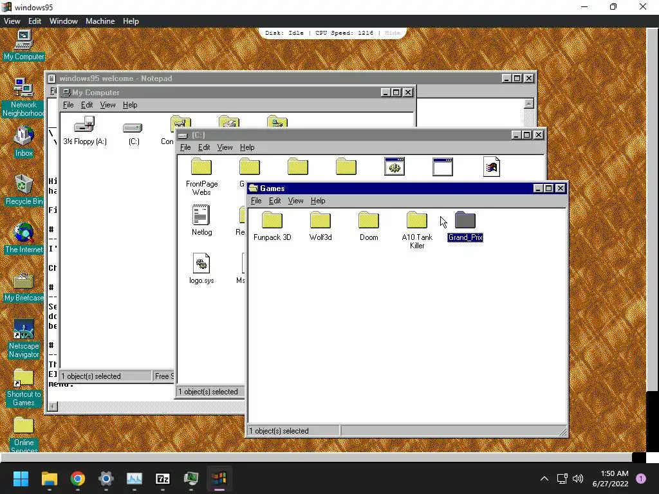
Task: Open Help menu in My Computer window
Action: (x=130, y=105)
